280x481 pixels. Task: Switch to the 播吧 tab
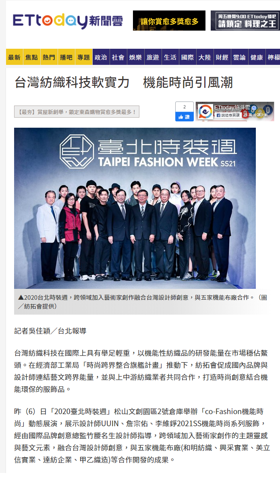[66, 57]
